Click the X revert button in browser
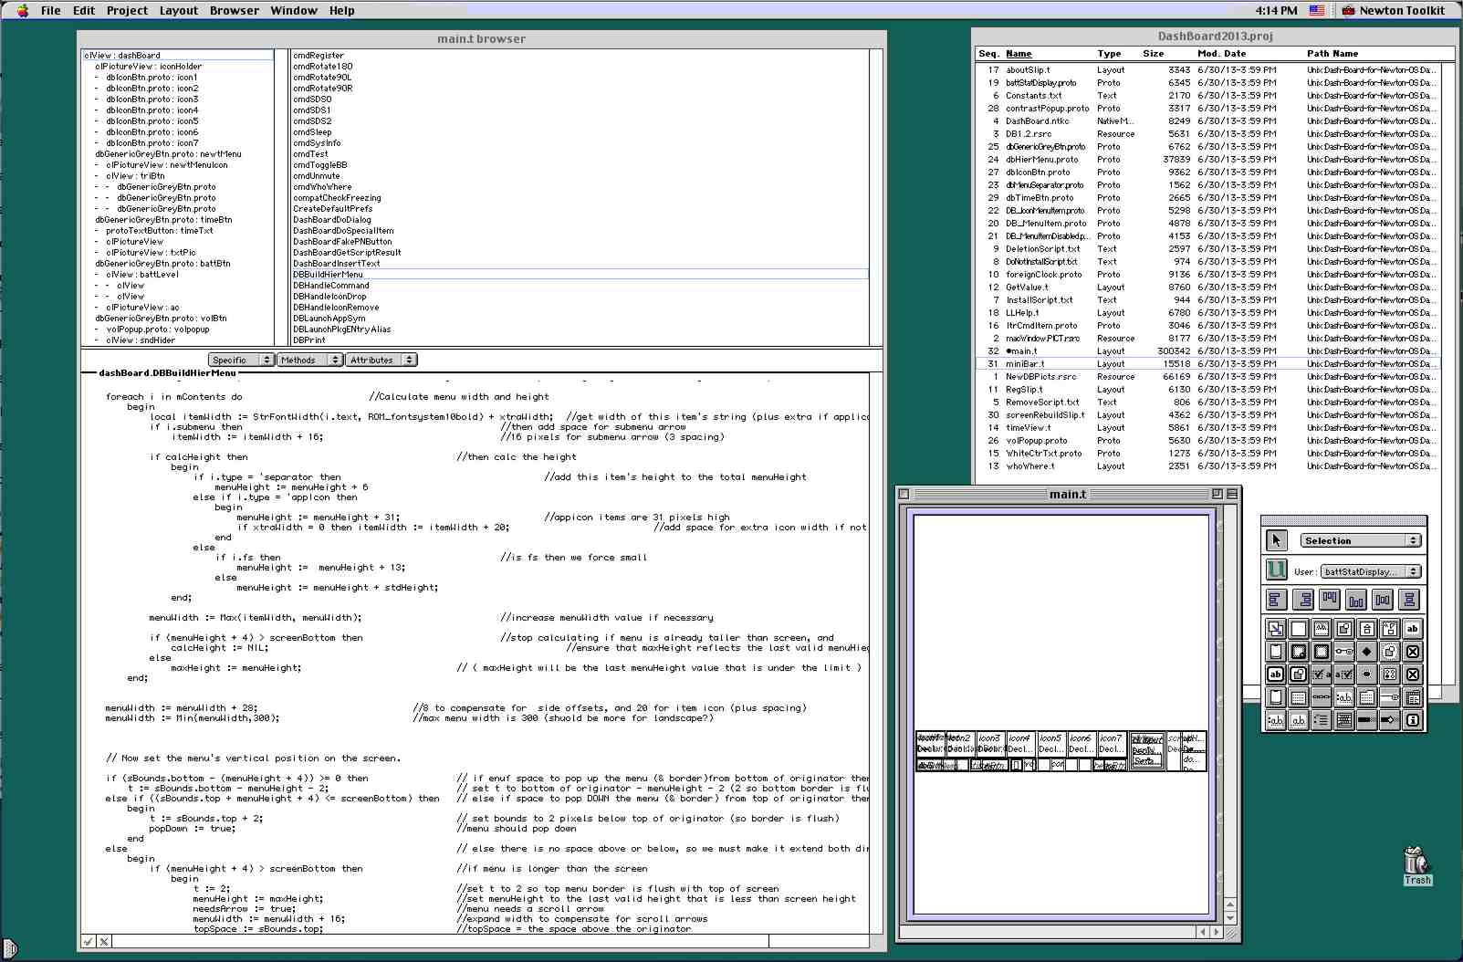The image size is (1463, 962). pyautogui.click(x=104, y=941)
